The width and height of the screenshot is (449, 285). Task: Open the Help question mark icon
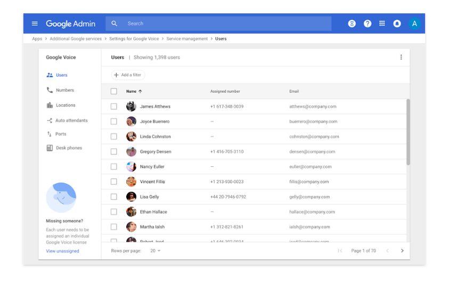click(368, 23)
